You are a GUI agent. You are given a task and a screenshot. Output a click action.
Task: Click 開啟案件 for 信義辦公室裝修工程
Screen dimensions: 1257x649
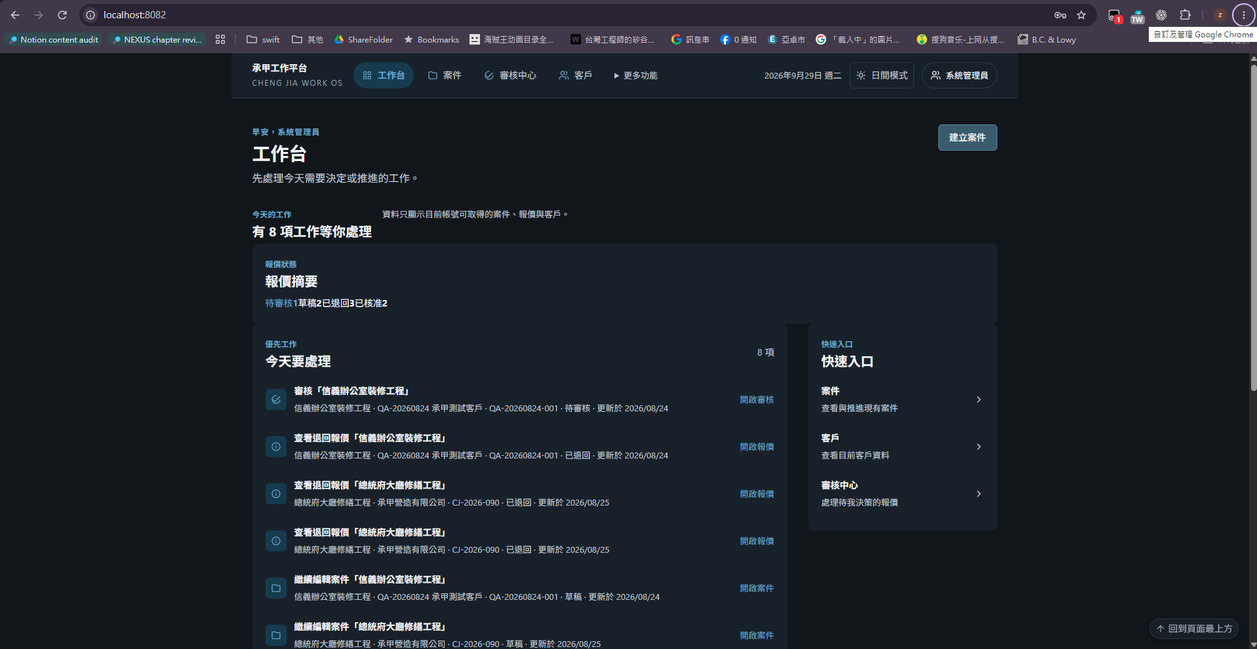(x=757, y=588)
